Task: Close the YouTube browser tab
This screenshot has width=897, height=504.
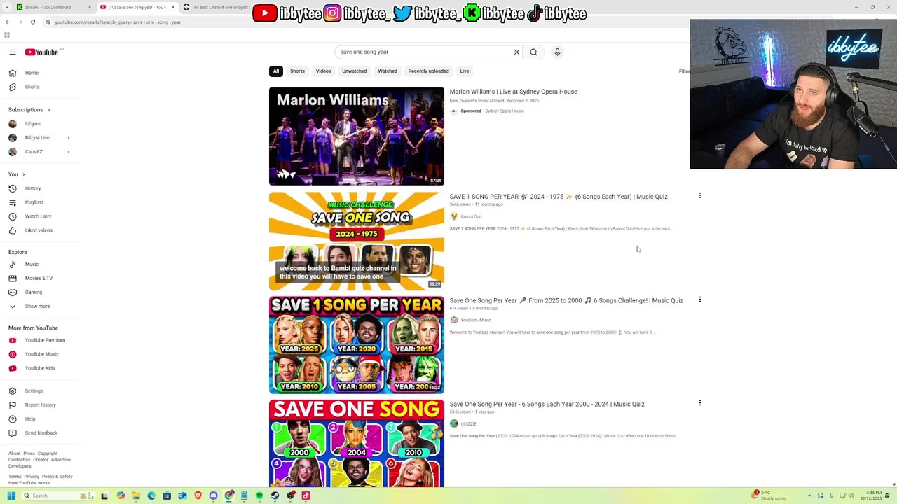Action: (173, 7)
